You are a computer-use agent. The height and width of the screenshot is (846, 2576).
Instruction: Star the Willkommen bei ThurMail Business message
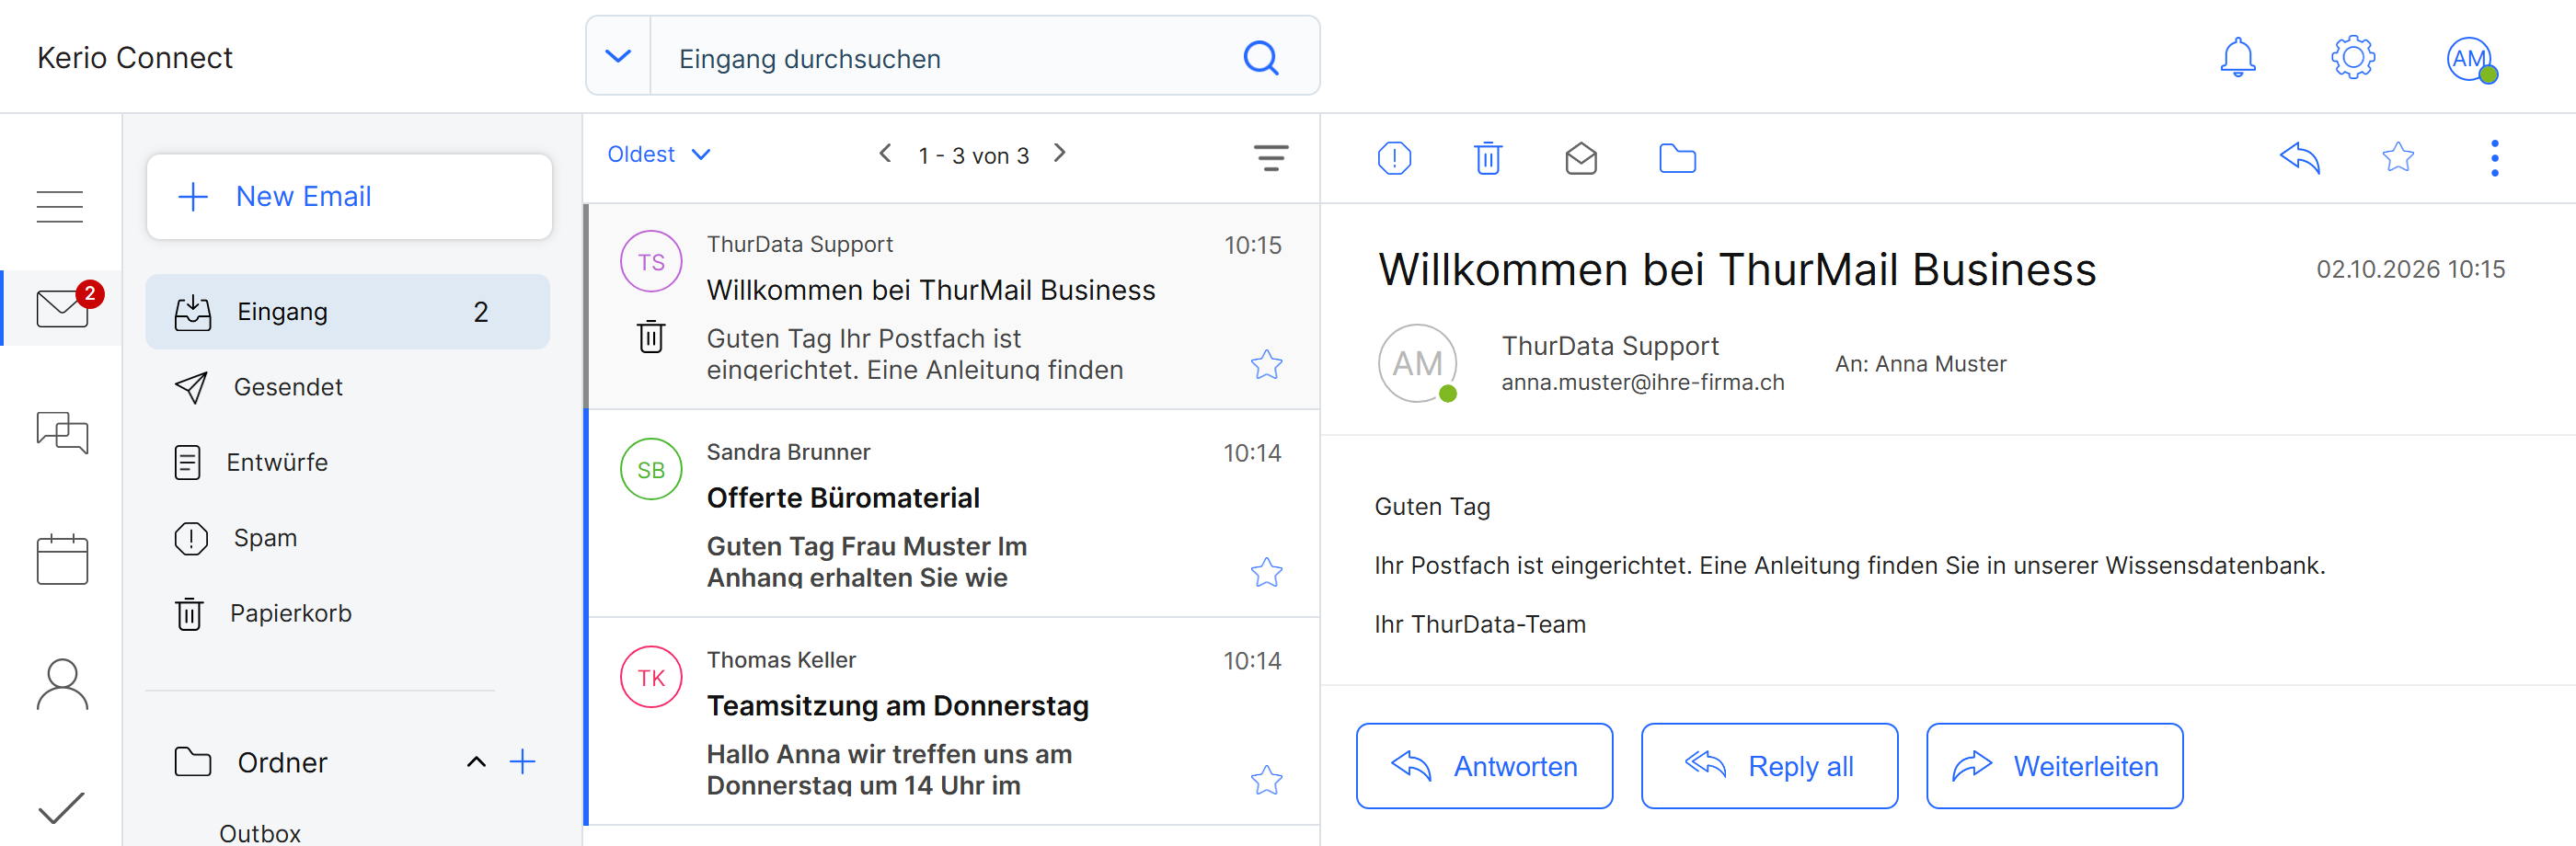(1266, 365)
